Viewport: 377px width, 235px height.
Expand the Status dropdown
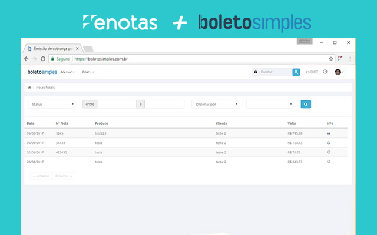(51, 104)
